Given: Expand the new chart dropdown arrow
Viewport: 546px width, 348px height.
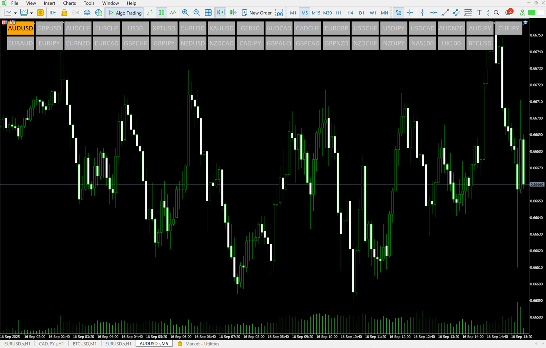Looking at the screenshot, I should pyautogui.click(x=15, y=13).
